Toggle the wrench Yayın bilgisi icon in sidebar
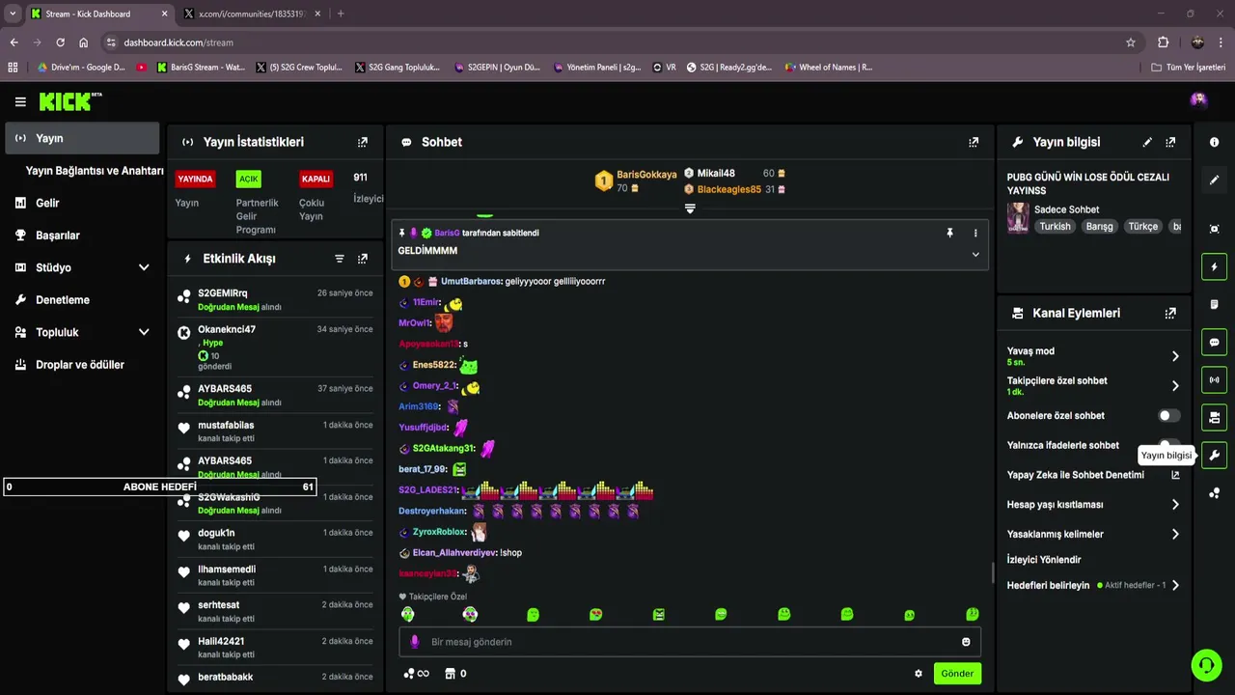Viewport: 1235px width, 695px height. (1214, 456)
